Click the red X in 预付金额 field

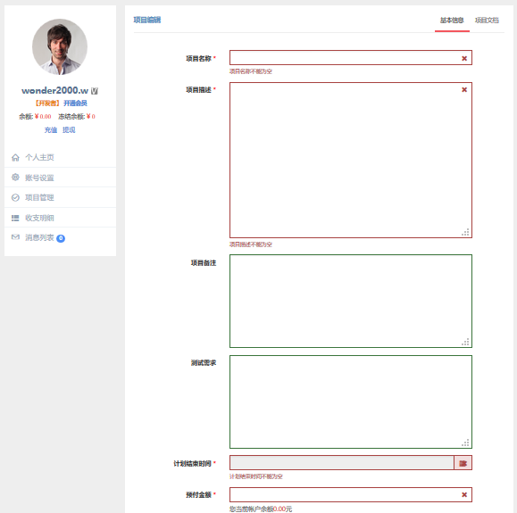click(464, 494)
